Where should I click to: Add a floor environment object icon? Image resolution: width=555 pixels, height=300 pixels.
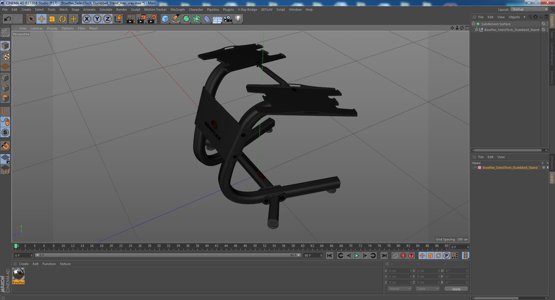coord(217,19)
